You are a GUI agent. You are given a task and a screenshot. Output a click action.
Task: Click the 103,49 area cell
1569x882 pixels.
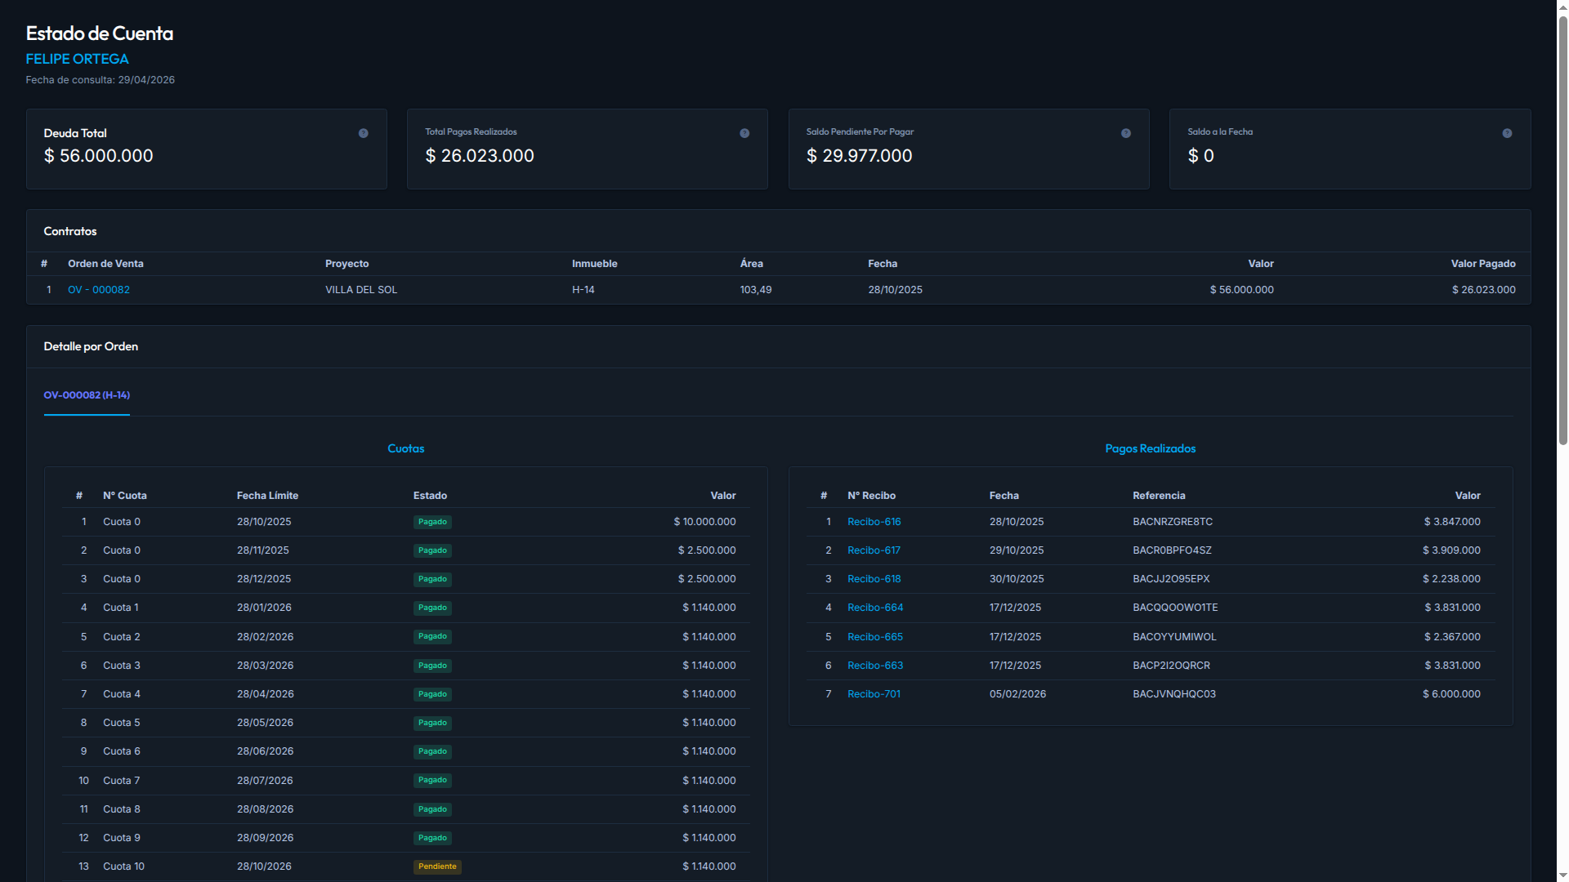click(756, 290)
